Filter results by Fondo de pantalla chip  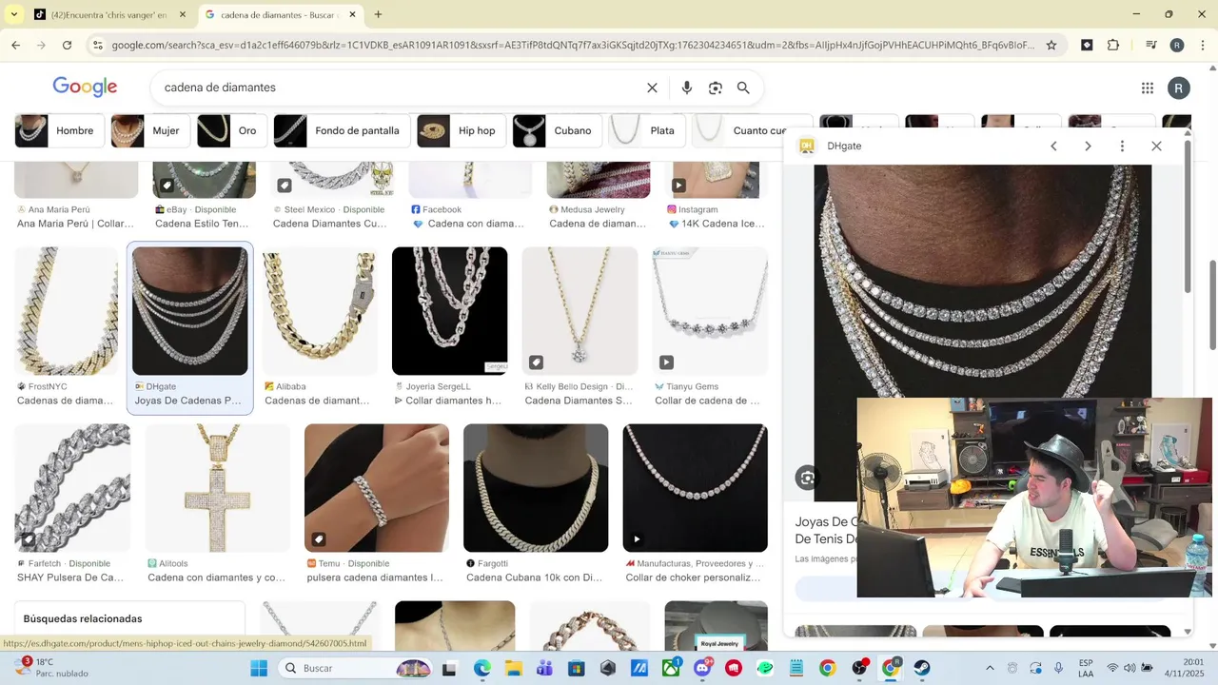(x=342, y=130)
